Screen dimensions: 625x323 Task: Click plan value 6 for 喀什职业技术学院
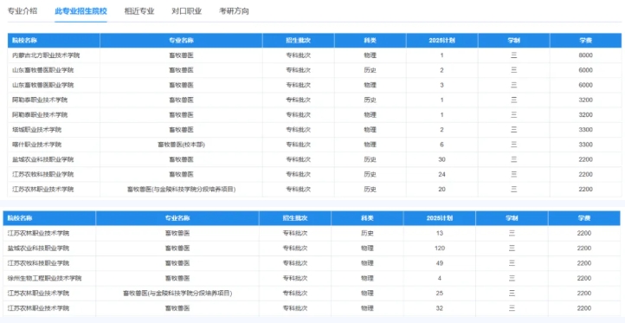(442, 145)
